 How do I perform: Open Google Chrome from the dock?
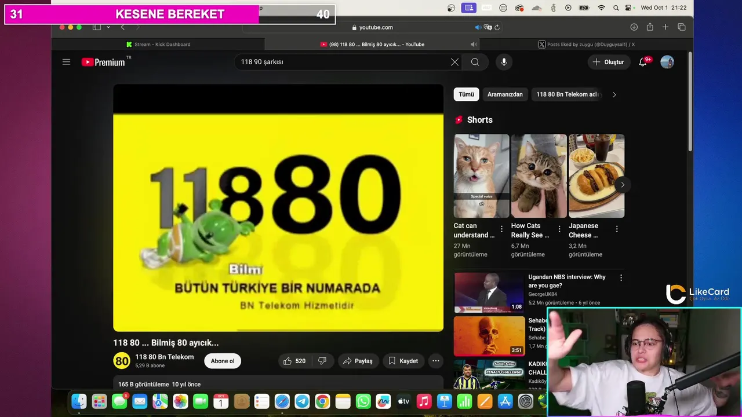pos(322,401)
